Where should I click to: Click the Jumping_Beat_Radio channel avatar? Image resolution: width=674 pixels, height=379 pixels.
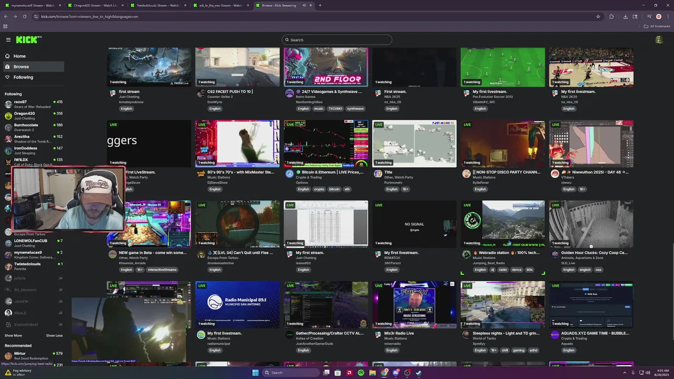coord(466,254)
